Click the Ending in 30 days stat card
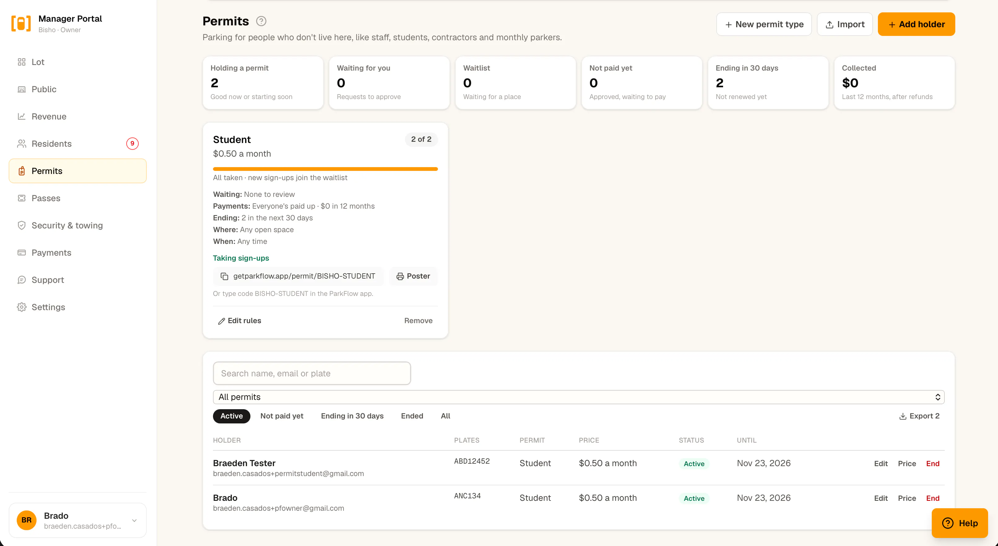 tap(768, 83)
